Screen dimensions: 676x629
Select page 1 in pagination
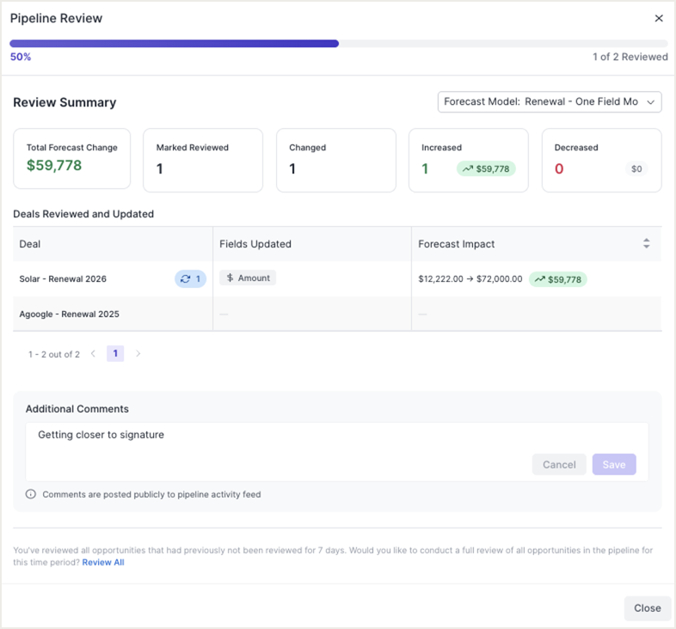[x=115, y=353]
